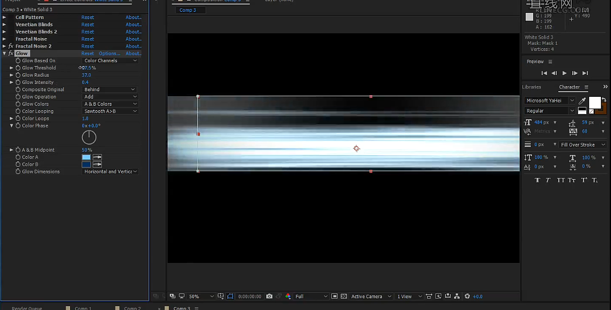Open the Active Camera view dropdown

pyautogui.click(x=371, y=297)
